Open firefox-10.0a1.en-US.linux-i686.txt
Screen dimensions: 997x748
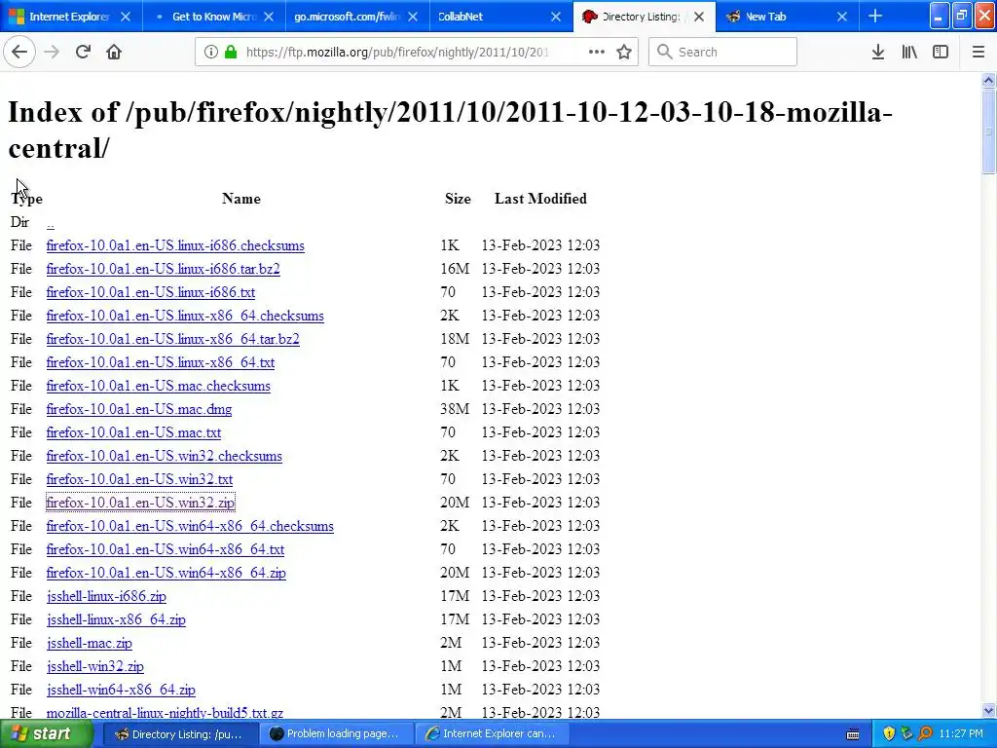(151, 292)
